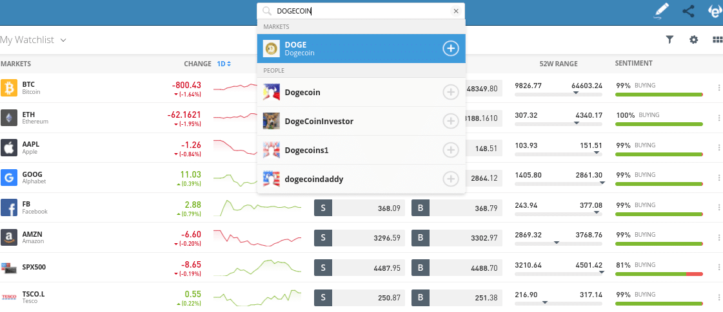The width and height of the screenshot is (723, 312).
Task: Click the share icon in header
Action: tap(688, 11)
